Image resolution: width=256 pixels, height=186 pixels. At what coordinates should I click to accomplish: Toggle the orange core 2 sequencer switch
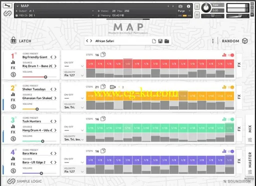[231, 87]
